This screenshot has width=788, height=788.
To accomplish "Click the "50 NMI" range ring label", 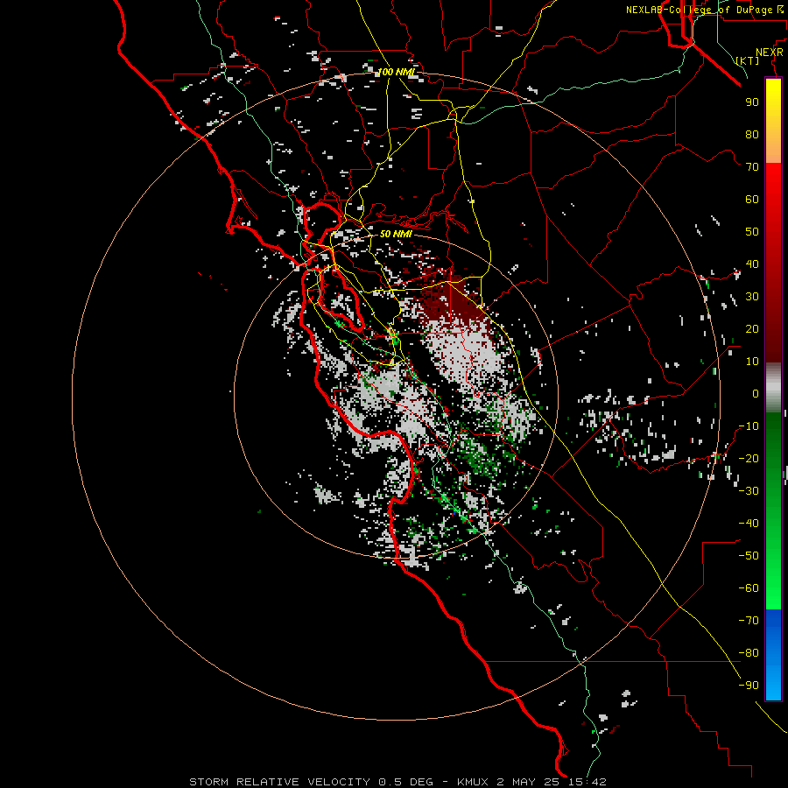I will (396, 234).
